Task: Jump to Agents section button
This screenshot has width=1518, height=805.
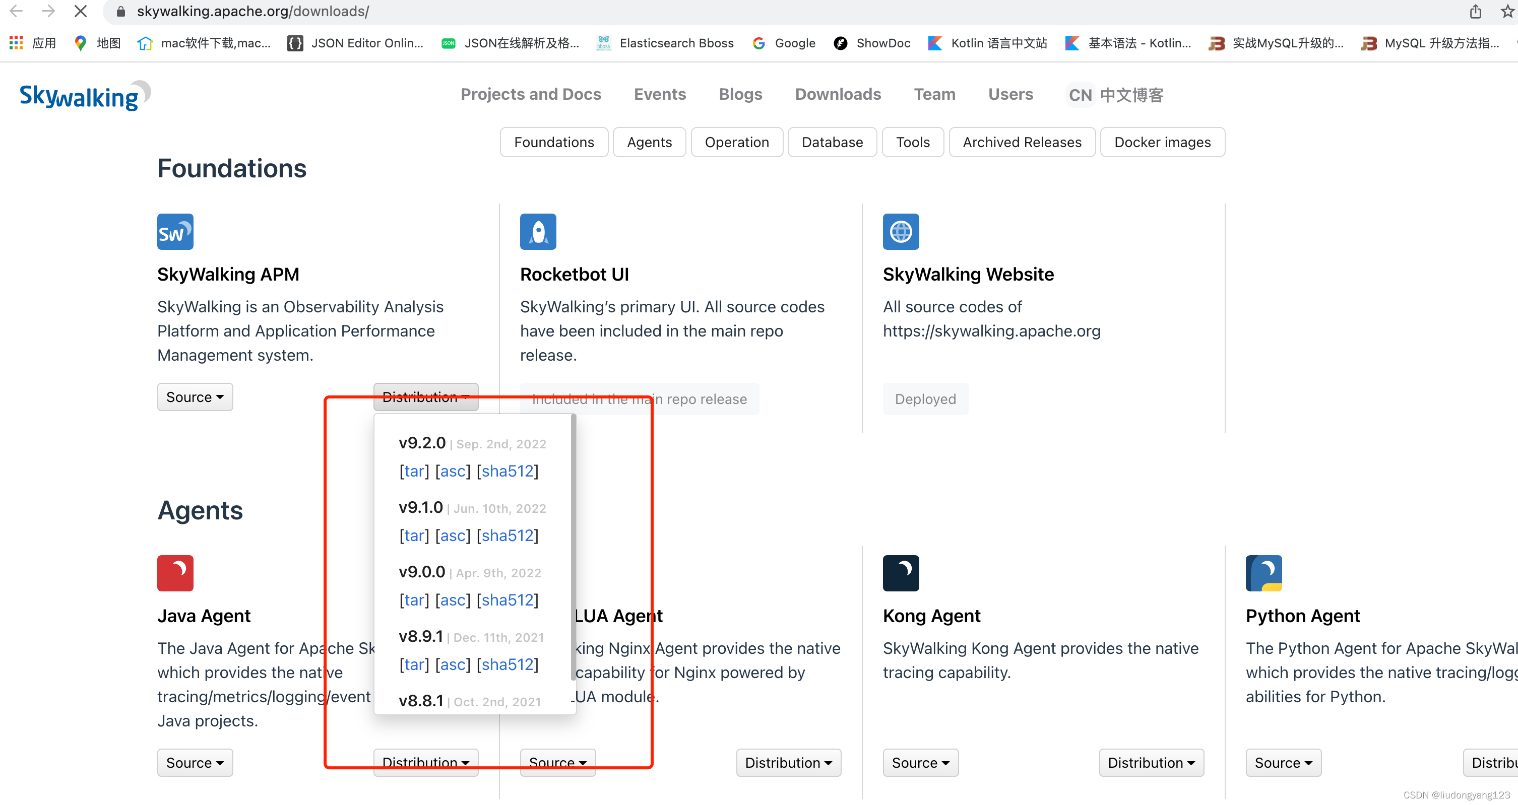Action: click(650, 142)
